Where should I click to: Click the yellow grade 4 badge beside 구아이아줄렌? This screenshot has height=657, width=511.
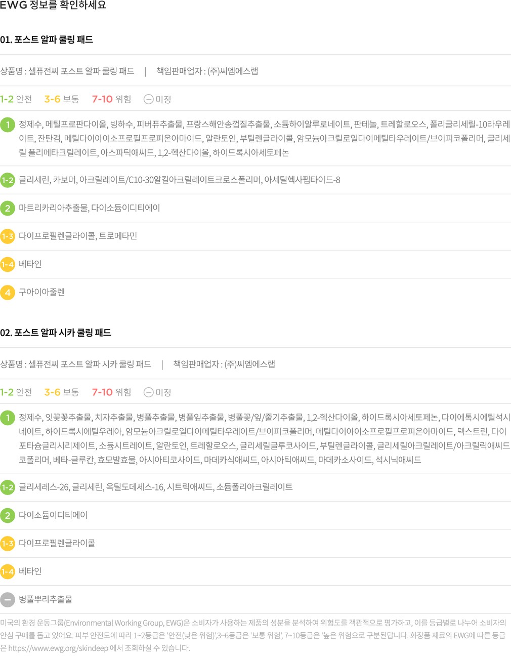8,293
